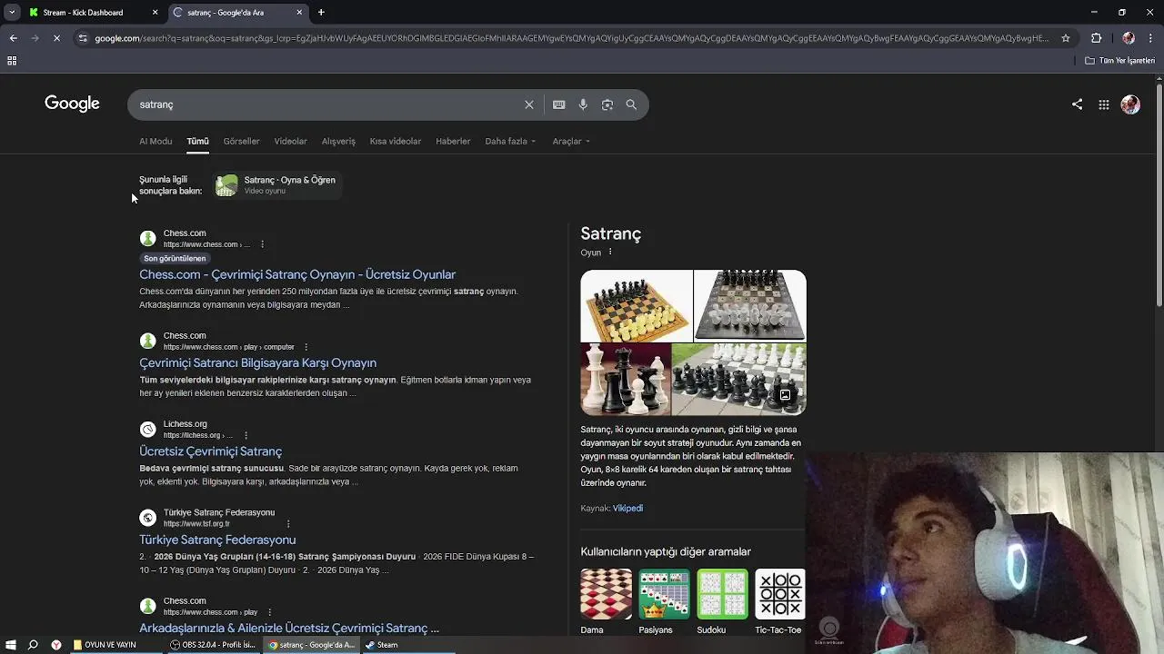Open Chess.com Çevrimiçi Satranç Oynayın link

point(297,274)
